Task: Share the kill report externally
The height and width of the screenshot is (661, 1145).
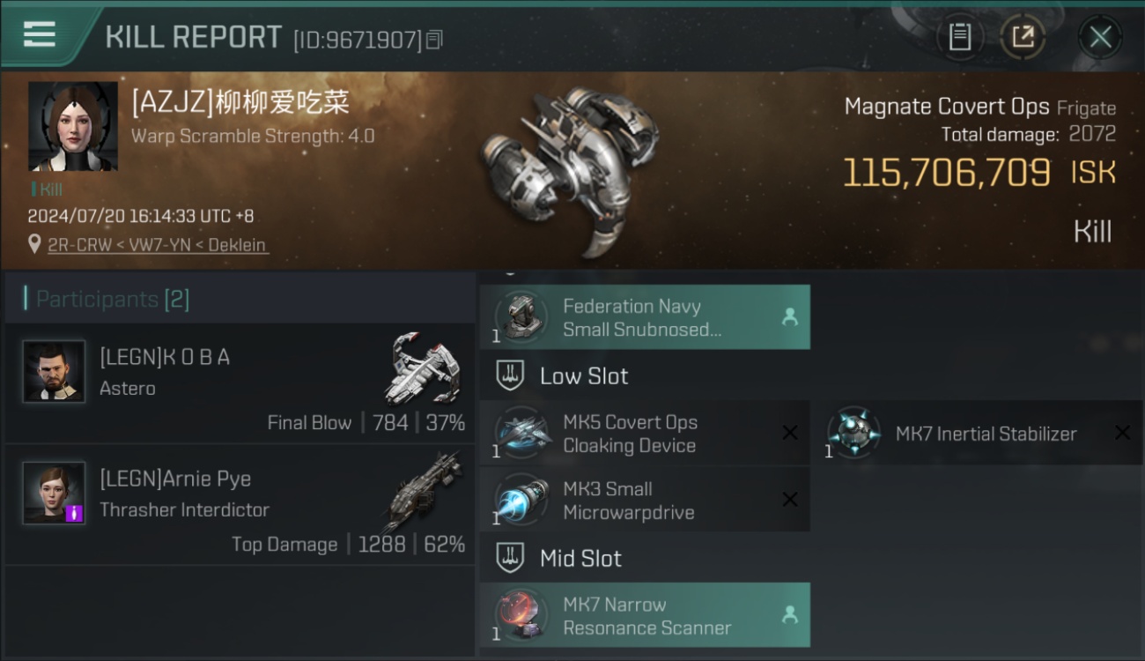Action: [1023, 37]
